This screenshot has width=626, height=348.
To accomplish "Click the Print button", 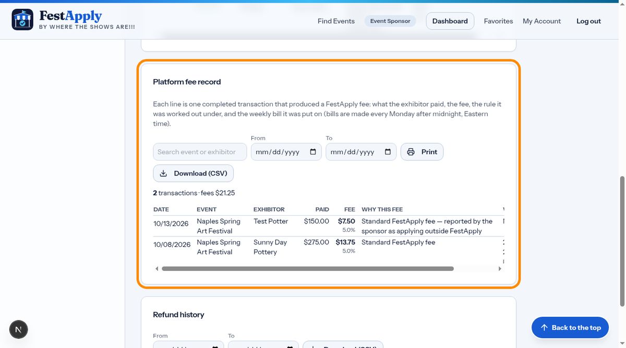I will pyautogui.click(x=422, y=152).
